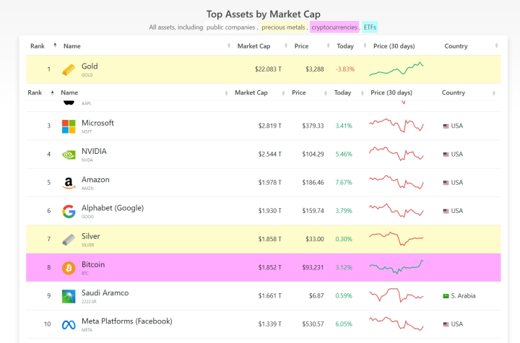Filter by the ETFs tag
Screen dimensions: 520x343
click(x=370, y=27)
